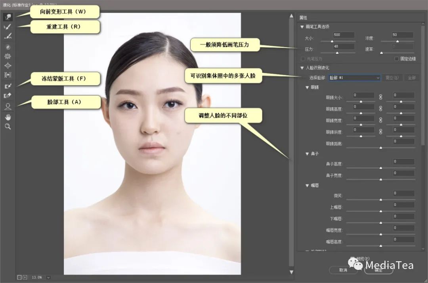Toggle link icon for 眼睛大小
This screenshot has height=283, width=428.
380,97
